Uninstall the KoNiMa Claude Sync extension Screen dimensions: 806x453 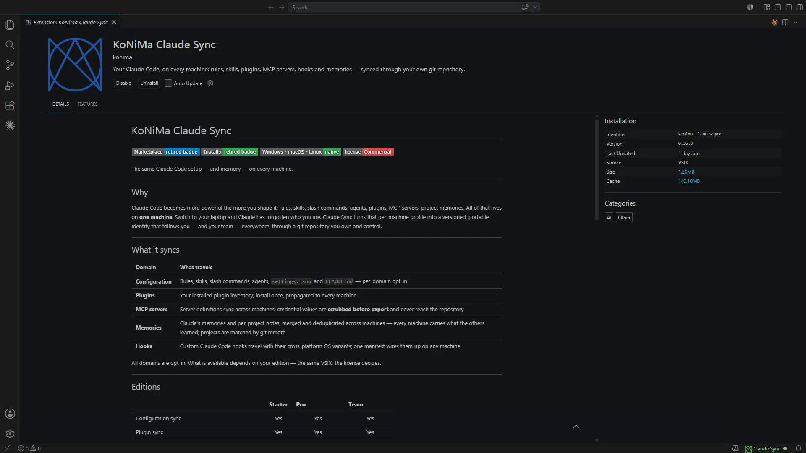point(149,83)
